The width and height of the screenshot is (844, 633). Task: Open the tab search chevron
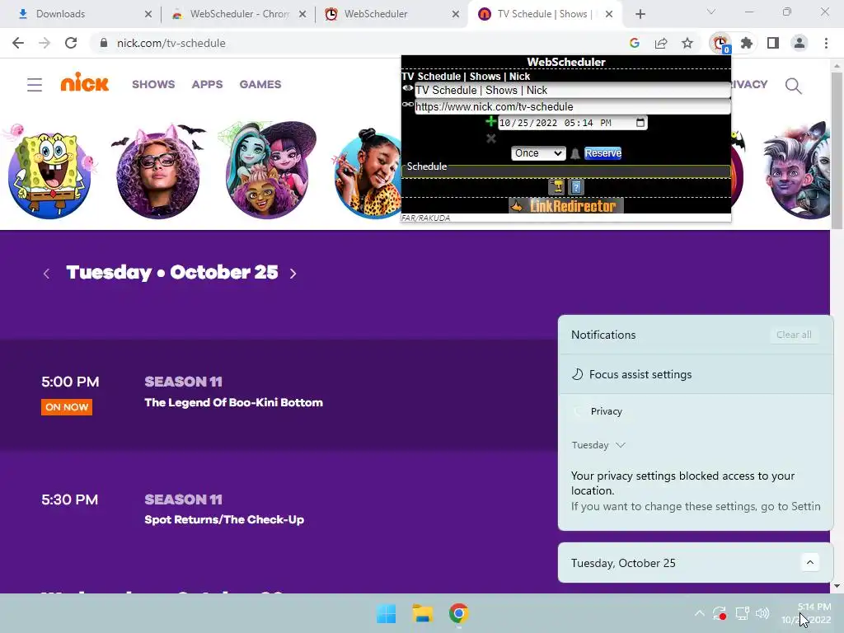point(711,12)
